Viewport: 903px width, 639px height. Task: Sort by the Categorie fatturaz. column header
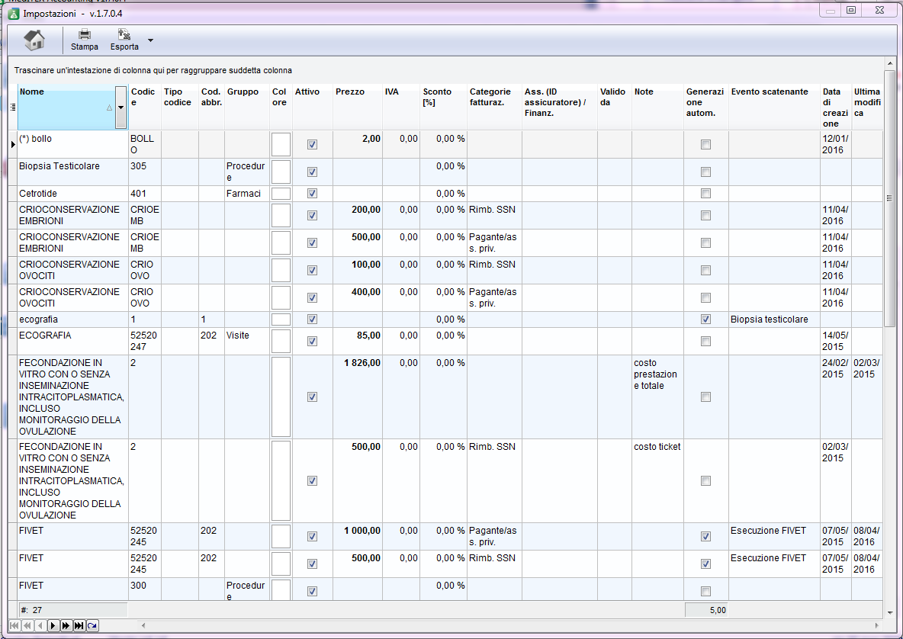click(x=494, y=107)
